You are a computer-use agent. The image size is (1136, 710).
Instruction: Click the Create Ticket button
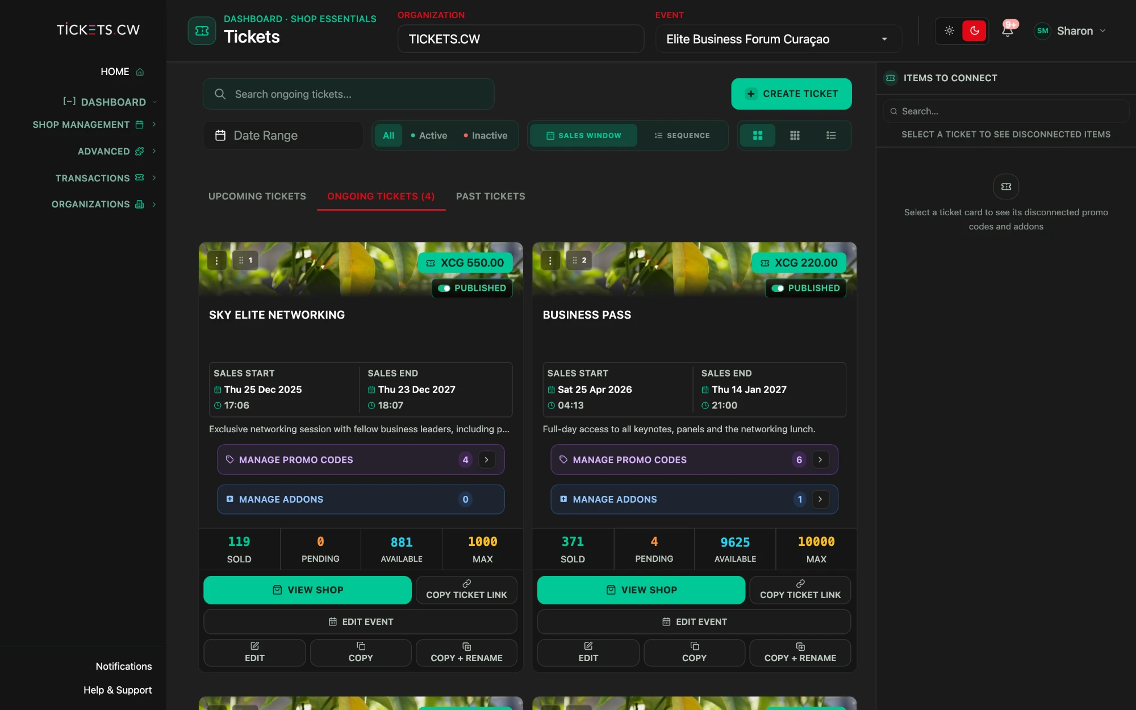tap(791, 94)
